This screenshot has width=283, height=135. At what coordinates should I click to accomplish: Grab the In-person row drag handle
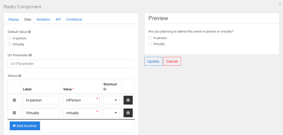coord(14,100)
